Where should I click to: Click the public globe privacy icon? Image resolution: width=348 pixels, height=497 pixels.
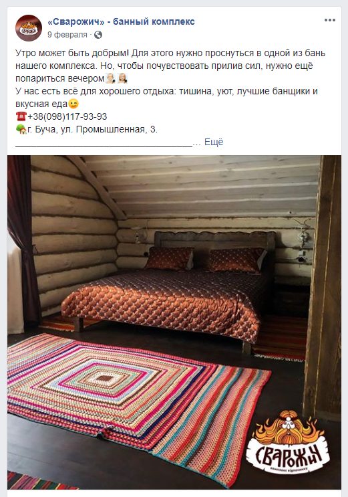(98, 35)
